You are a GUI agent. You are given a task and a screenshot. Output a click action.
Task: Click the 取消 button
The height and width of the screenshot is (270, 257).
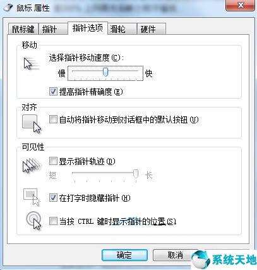(x=175, y=255)
